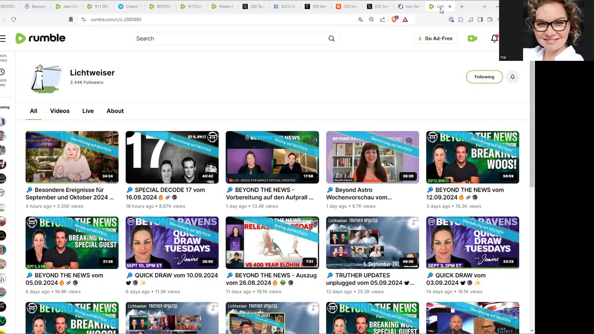Image resolution: width=594 pixels, height=334 pixels.
Task: Click the Lichtweiser channel name heading
Action: pyautogui.click(x=92, y=72)
